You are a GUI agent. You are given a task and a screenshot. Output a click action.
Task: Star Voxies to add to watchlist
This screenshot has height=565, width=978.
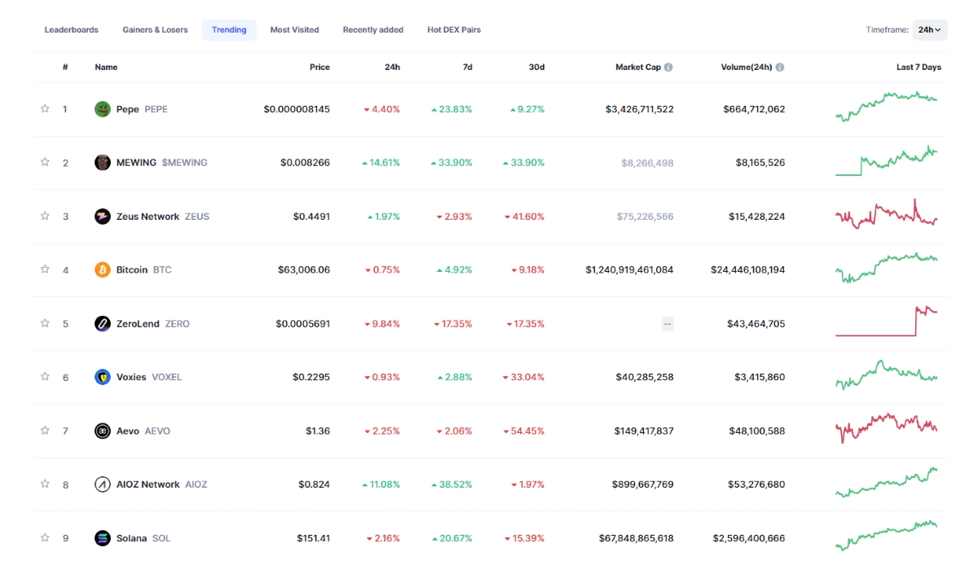45,376
